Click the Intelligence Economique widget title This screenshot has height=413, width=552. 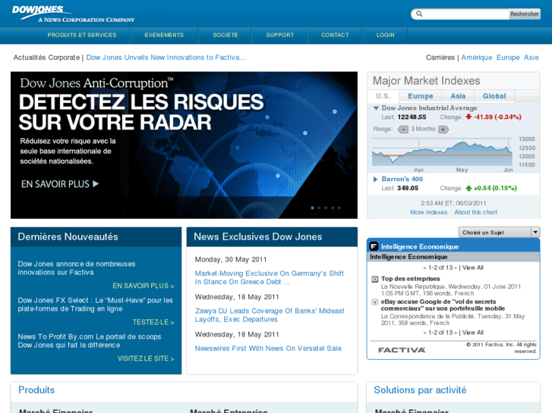point(420,247)
